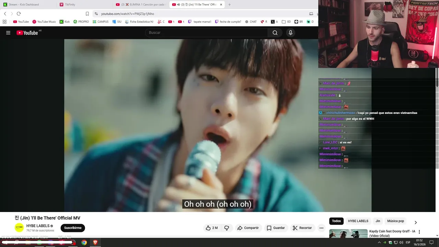Viewport: 439px width, 247px height.
Task: Go to the YouTube home logo
Action: pos(27,33)
